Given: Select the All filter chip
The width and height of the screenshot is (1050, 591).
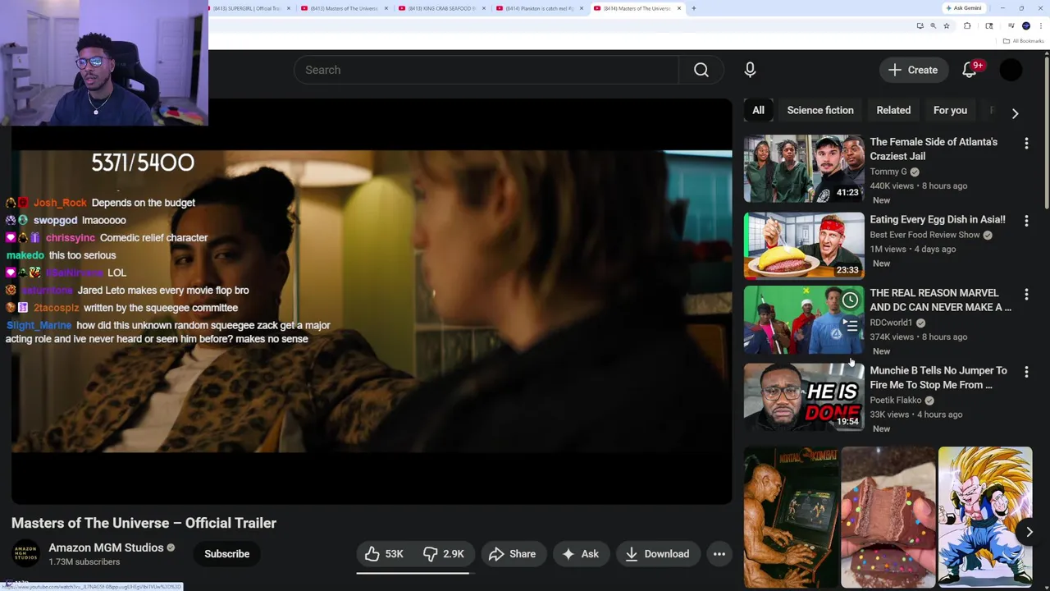Looking at the screenshot, I should pos(758,110).
